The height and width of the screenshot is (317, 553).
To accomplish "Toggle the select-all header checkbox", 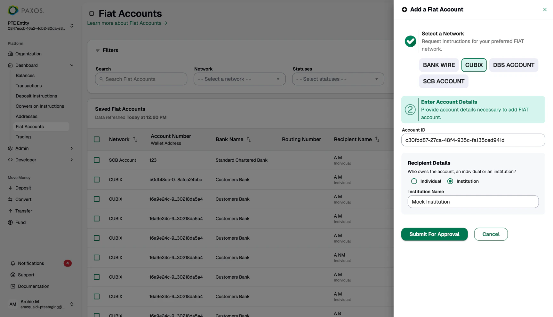I will coord(97,139).
